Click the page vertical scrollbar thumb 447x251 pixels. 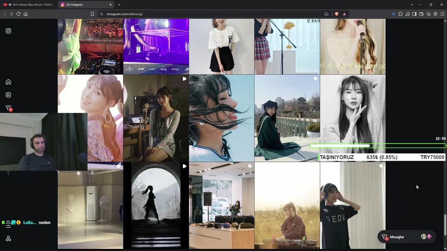[445, 225]
